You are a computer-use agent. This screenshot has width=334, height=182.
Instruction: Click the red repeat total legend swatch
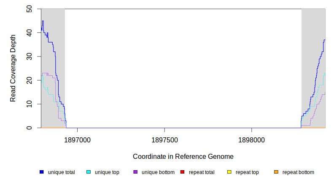coord(182,172)
